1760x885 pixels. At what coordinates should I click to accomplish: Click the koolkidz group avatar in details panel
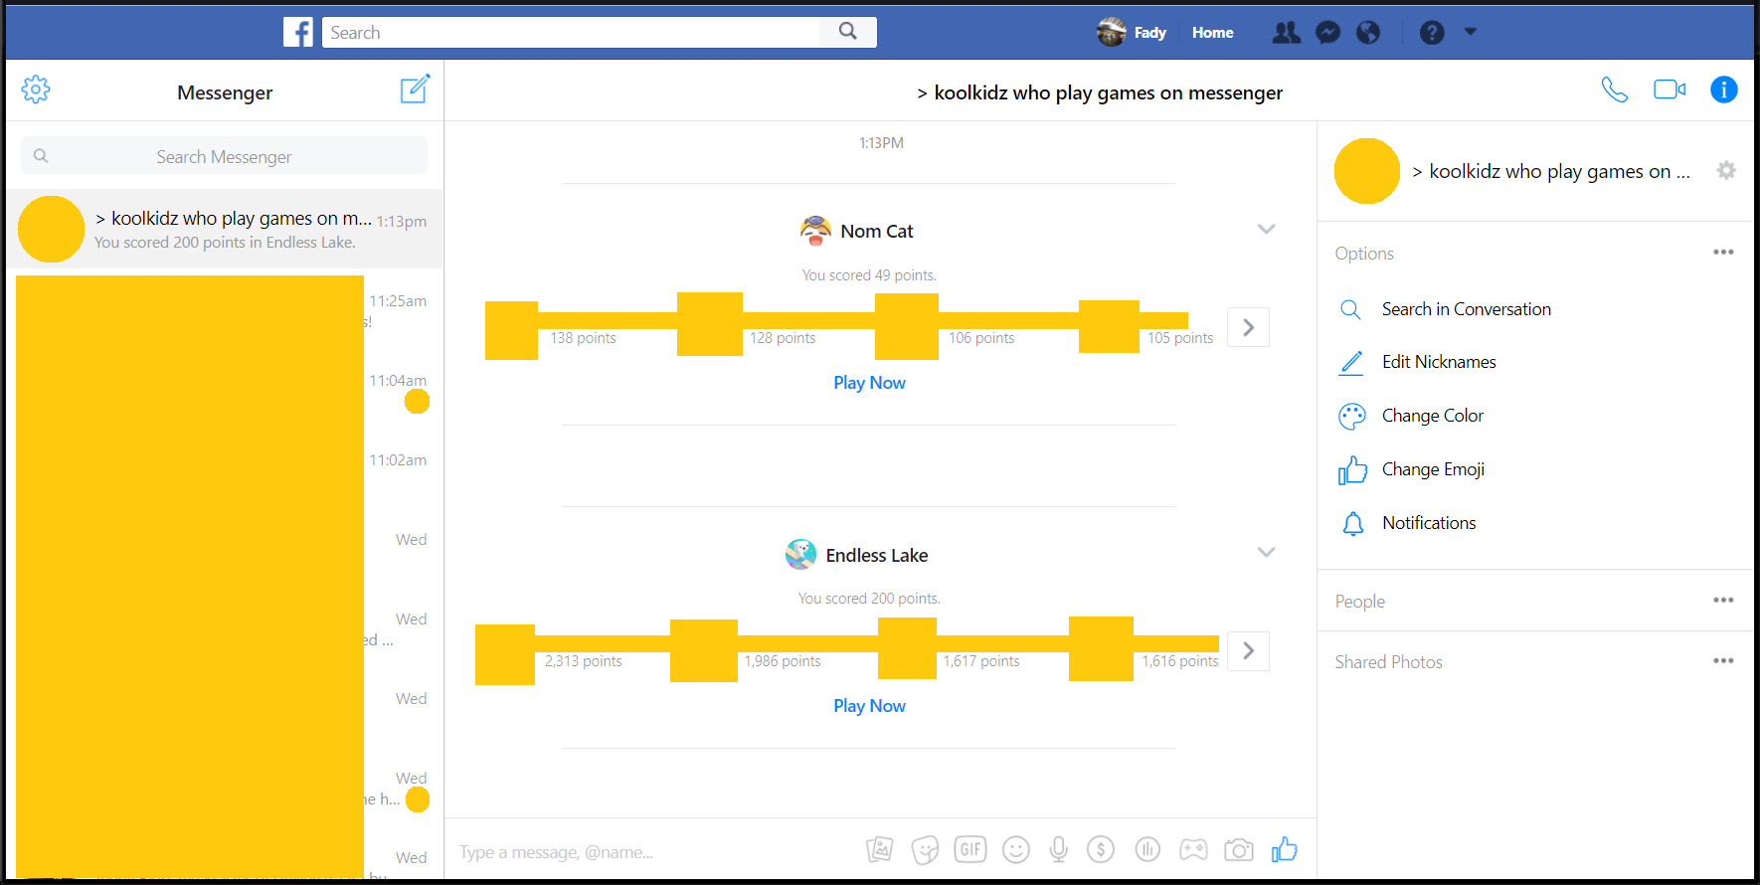[x=1367, y=171]
